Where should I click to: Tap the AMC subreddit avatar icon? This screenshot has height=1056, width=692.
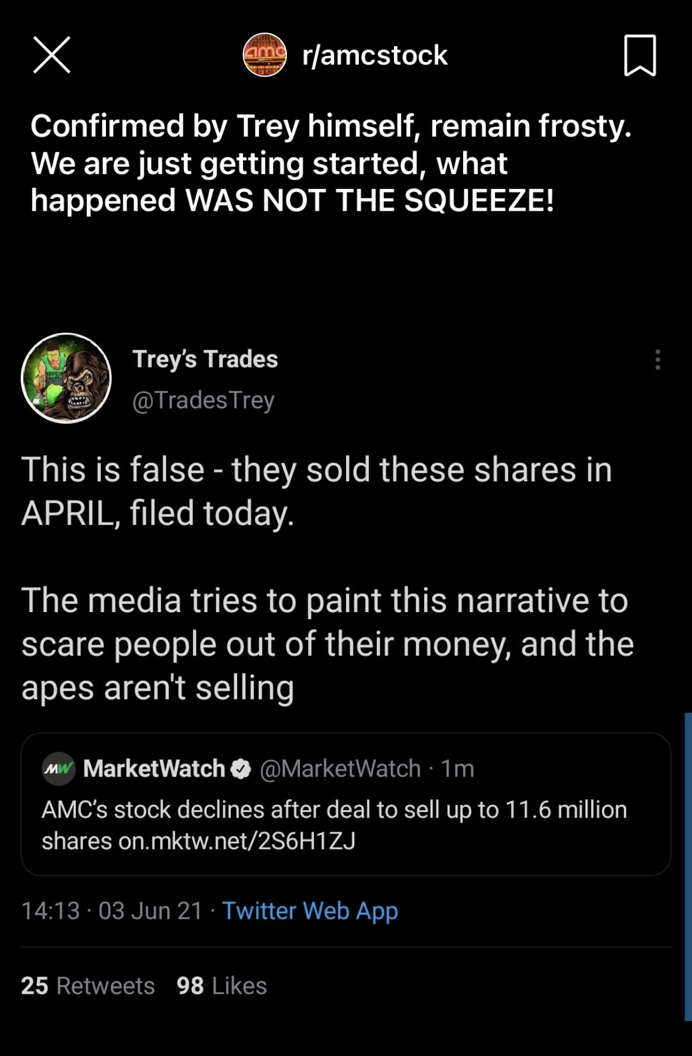pos(264,55)
